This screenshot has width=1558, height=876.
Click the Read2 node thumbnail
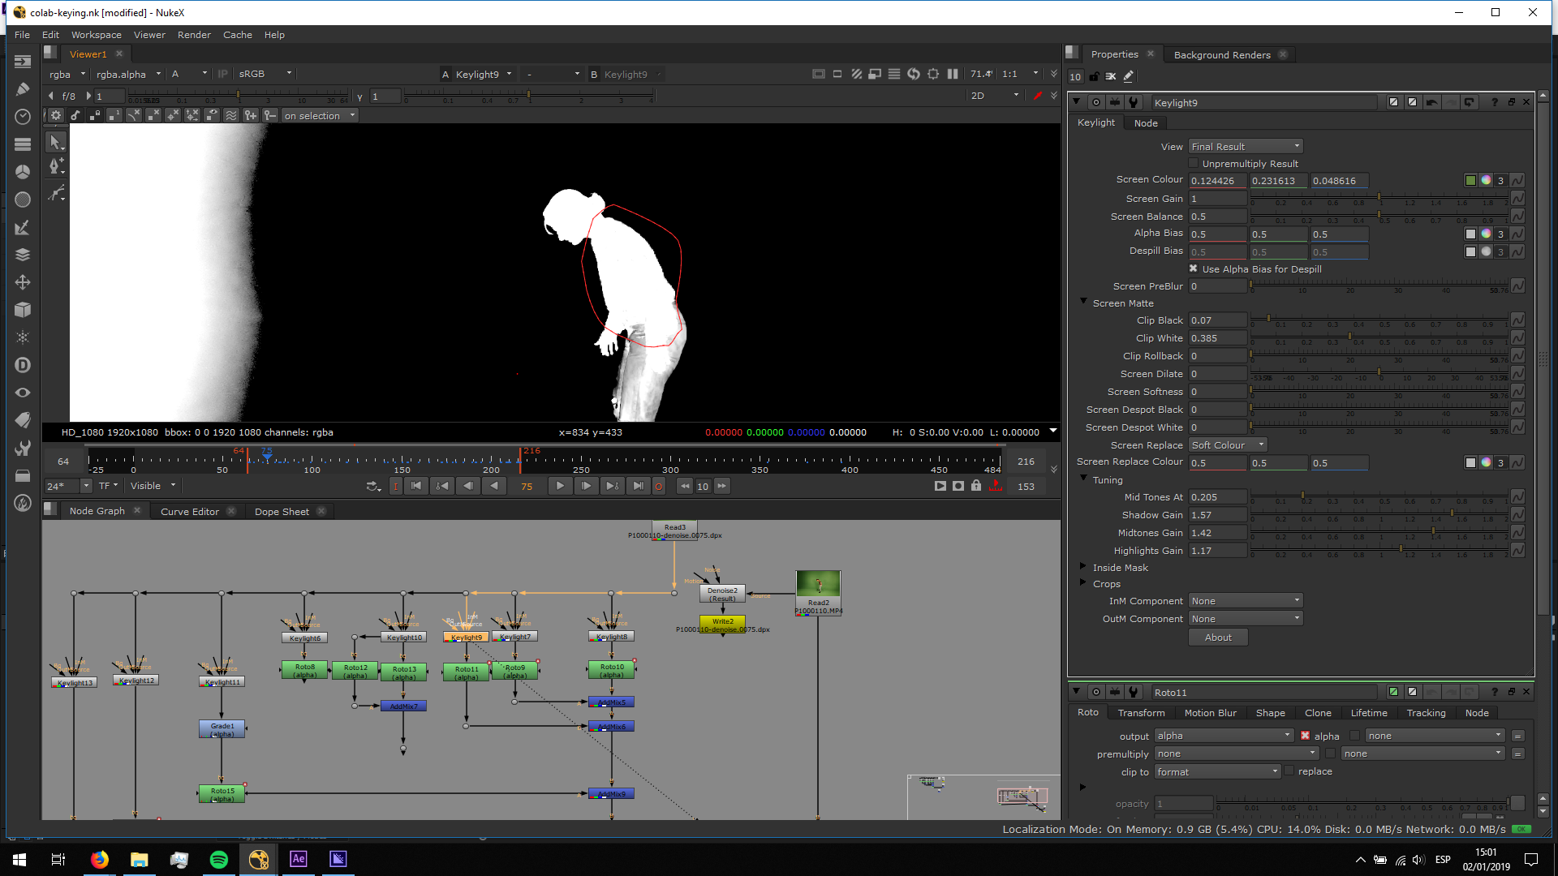coord(818,584)
